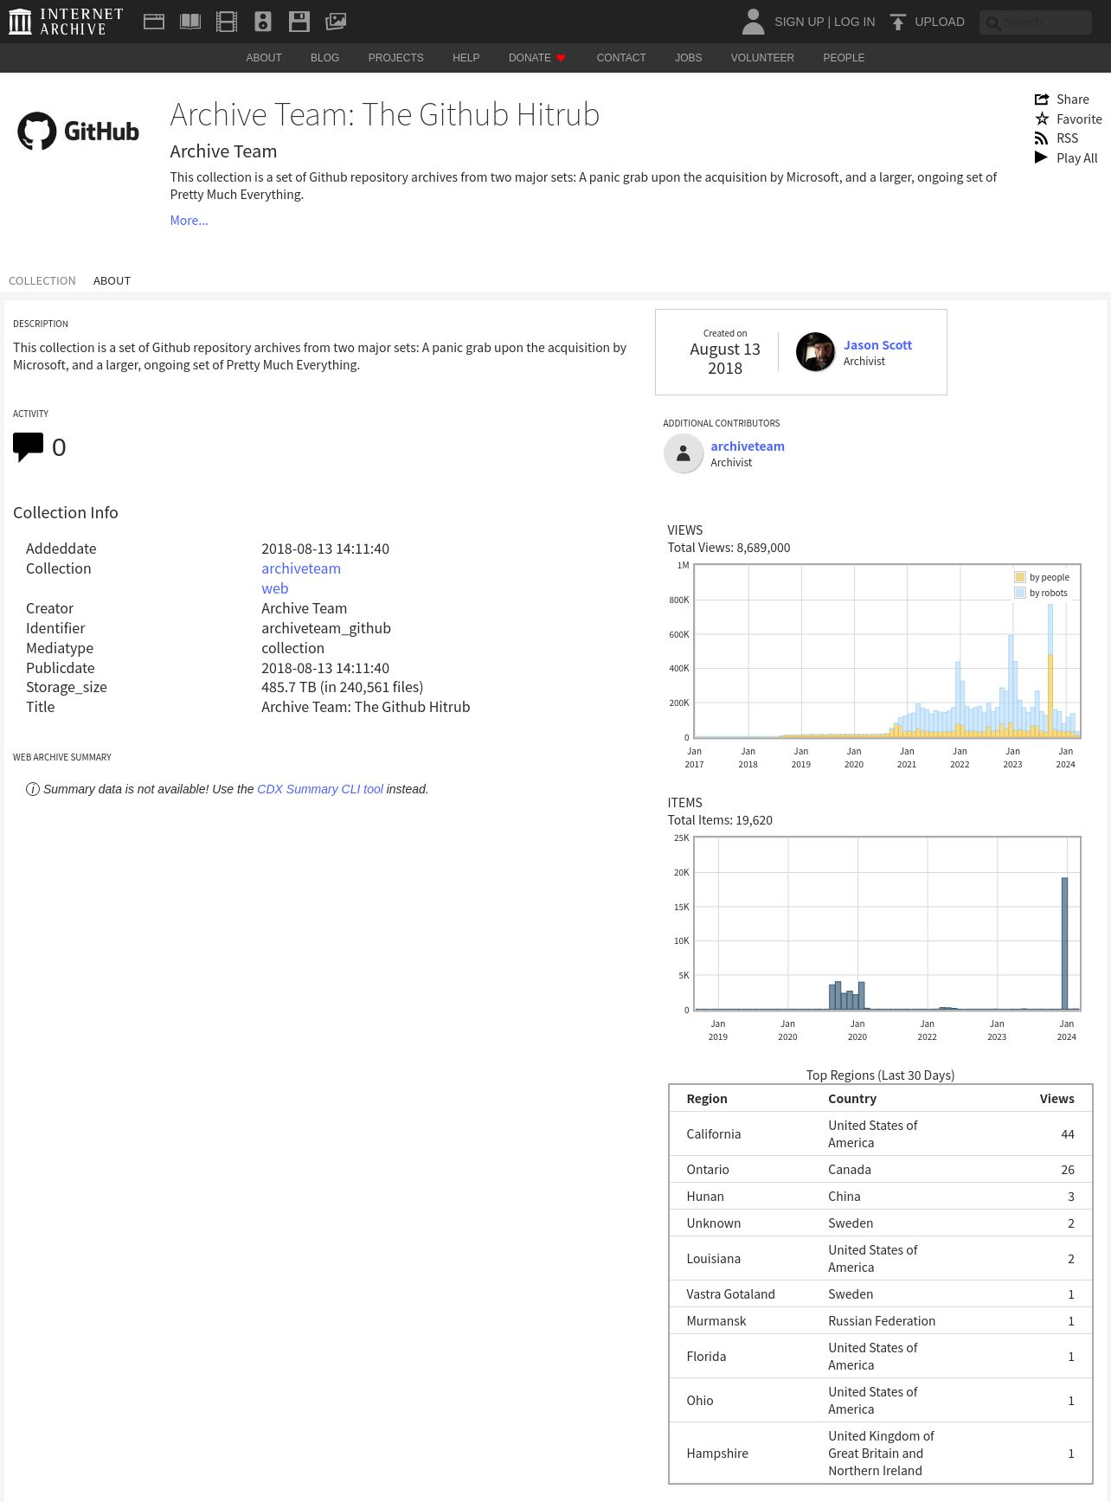The height and width of the screenshot is (1502, 1111).
Task: Click the red heart beside Donate
Action: tap(561, 58)
